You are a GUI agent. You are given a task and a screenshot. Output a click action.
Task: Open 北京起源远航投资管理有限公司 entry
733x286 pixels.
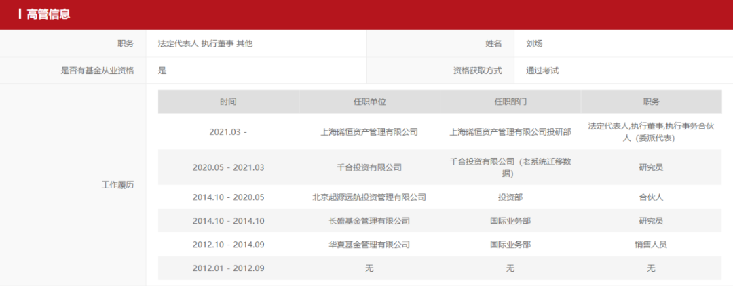(369, 197)
